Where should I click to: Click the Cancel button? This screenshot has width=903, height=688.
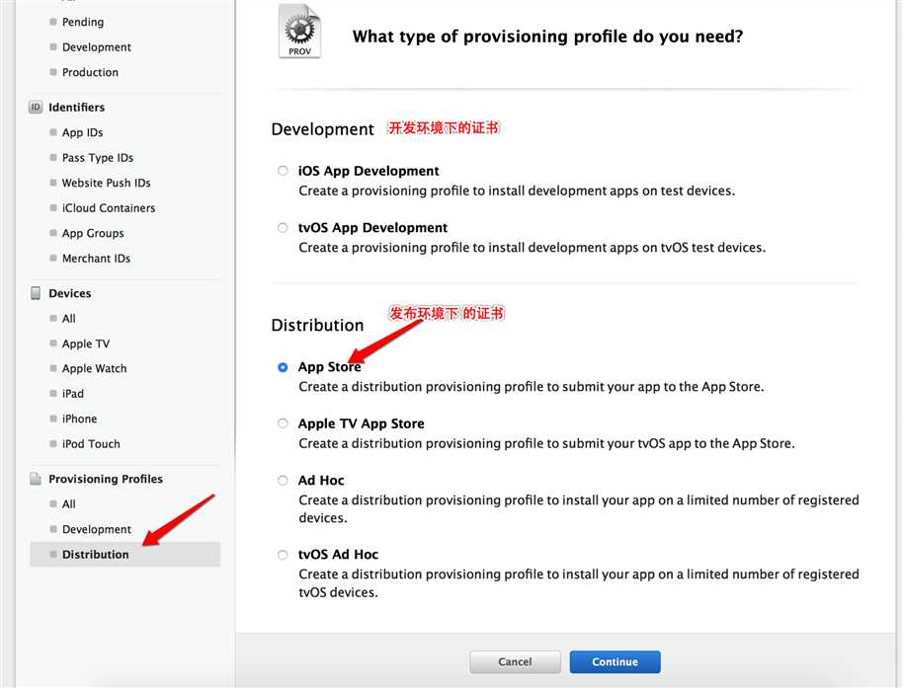point(515,661)
